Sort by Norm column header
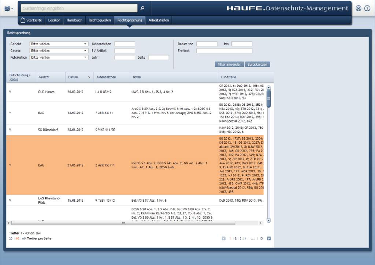 tap(174, 77)
